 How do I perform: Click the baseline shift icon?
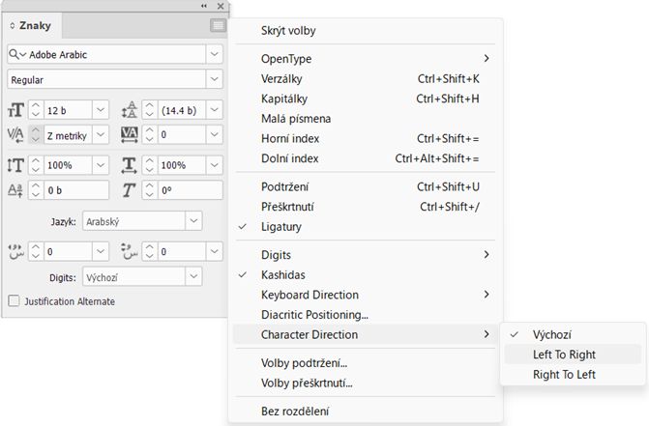[x=15, y=190]
